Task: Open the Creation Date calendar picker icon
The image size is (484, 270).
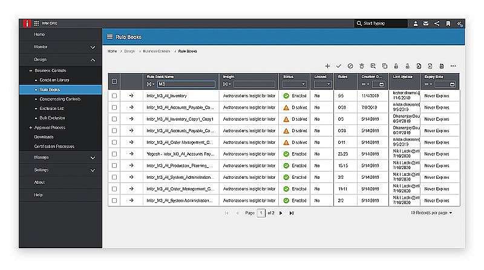Action: pos(382,84)
